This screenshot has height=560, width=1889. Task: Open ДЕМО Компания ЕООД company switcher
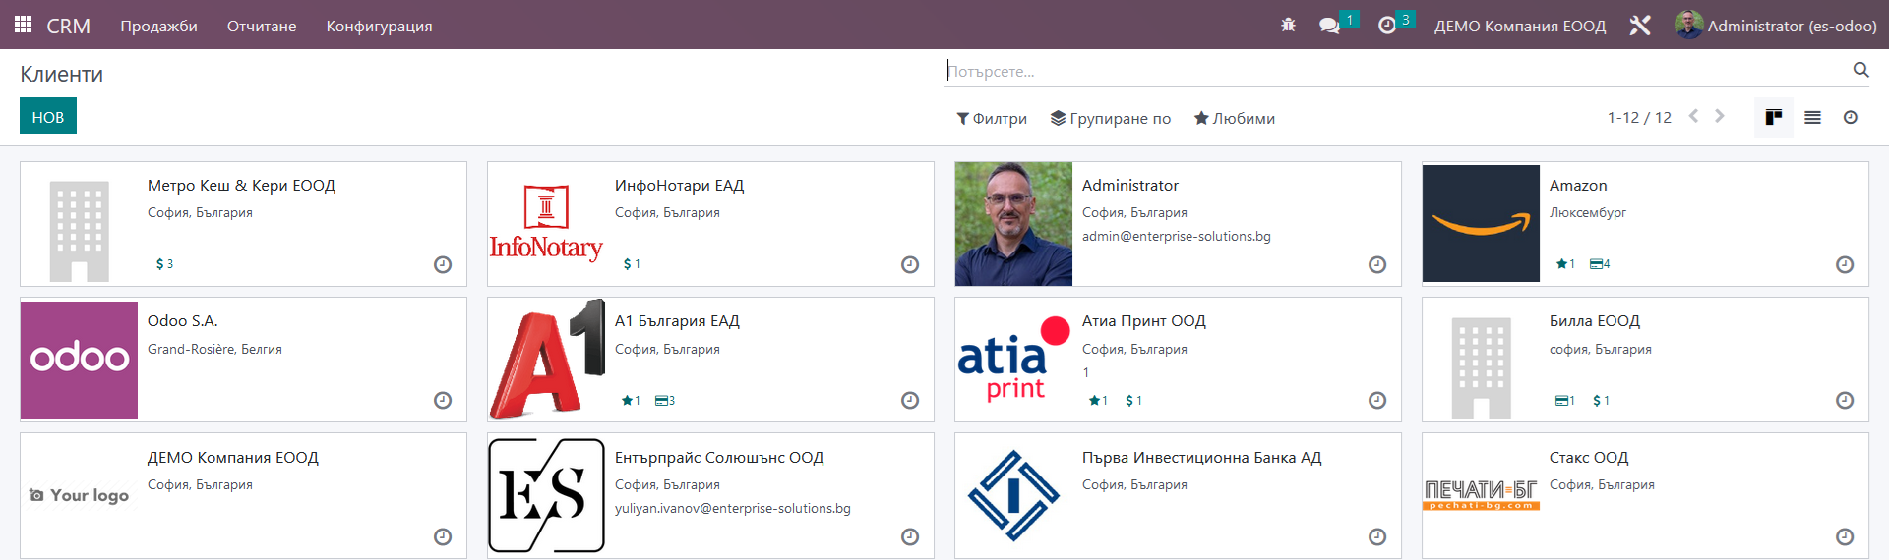pos(1520,26)
